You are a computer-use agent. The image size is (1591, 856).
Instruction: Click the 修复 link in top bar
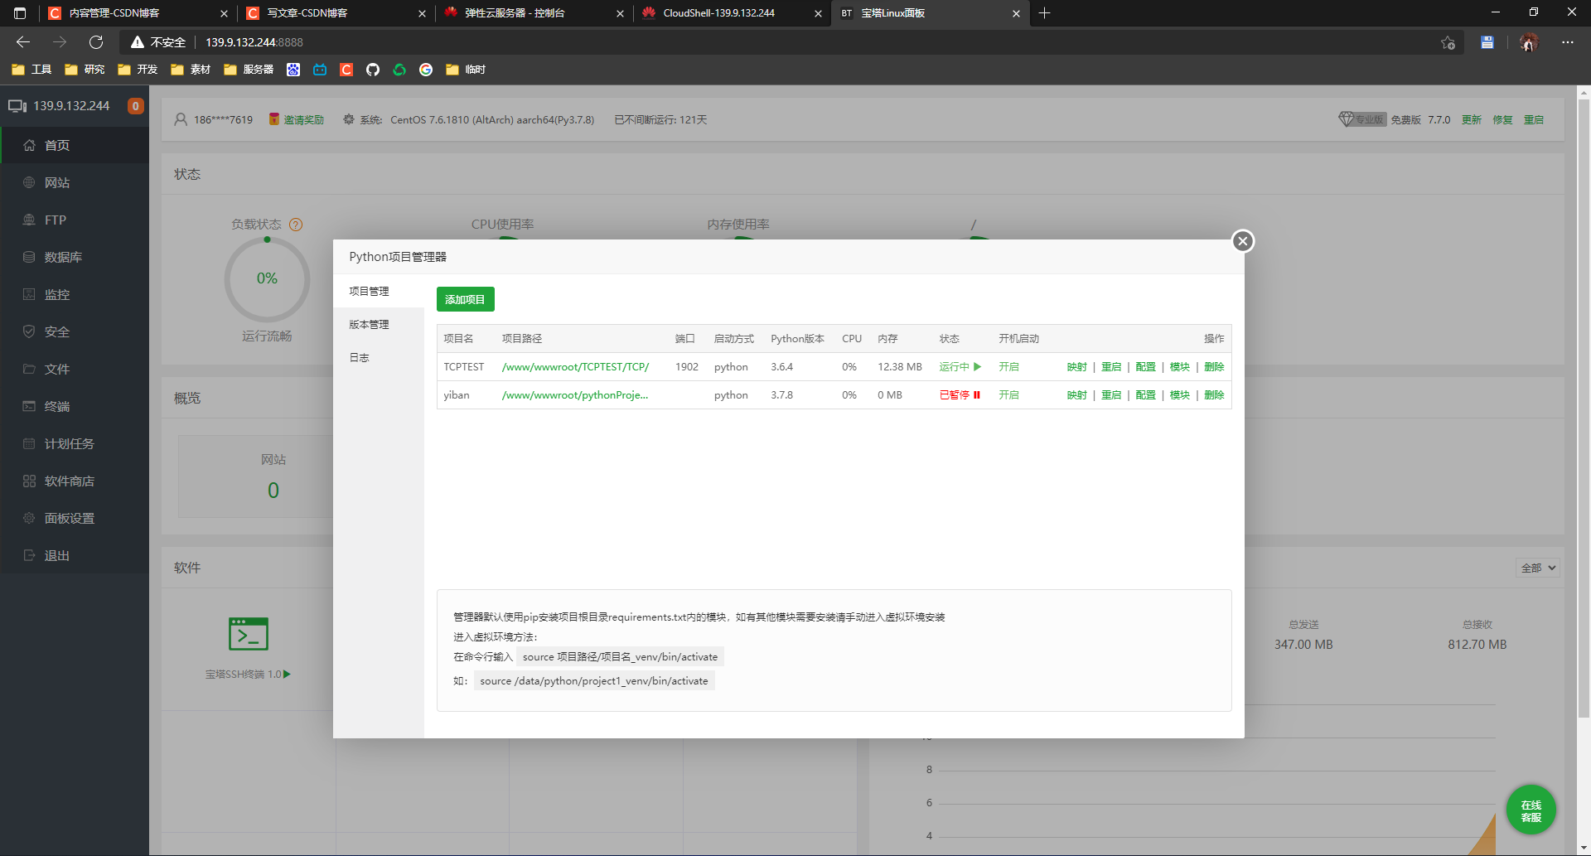point(1503,119)
